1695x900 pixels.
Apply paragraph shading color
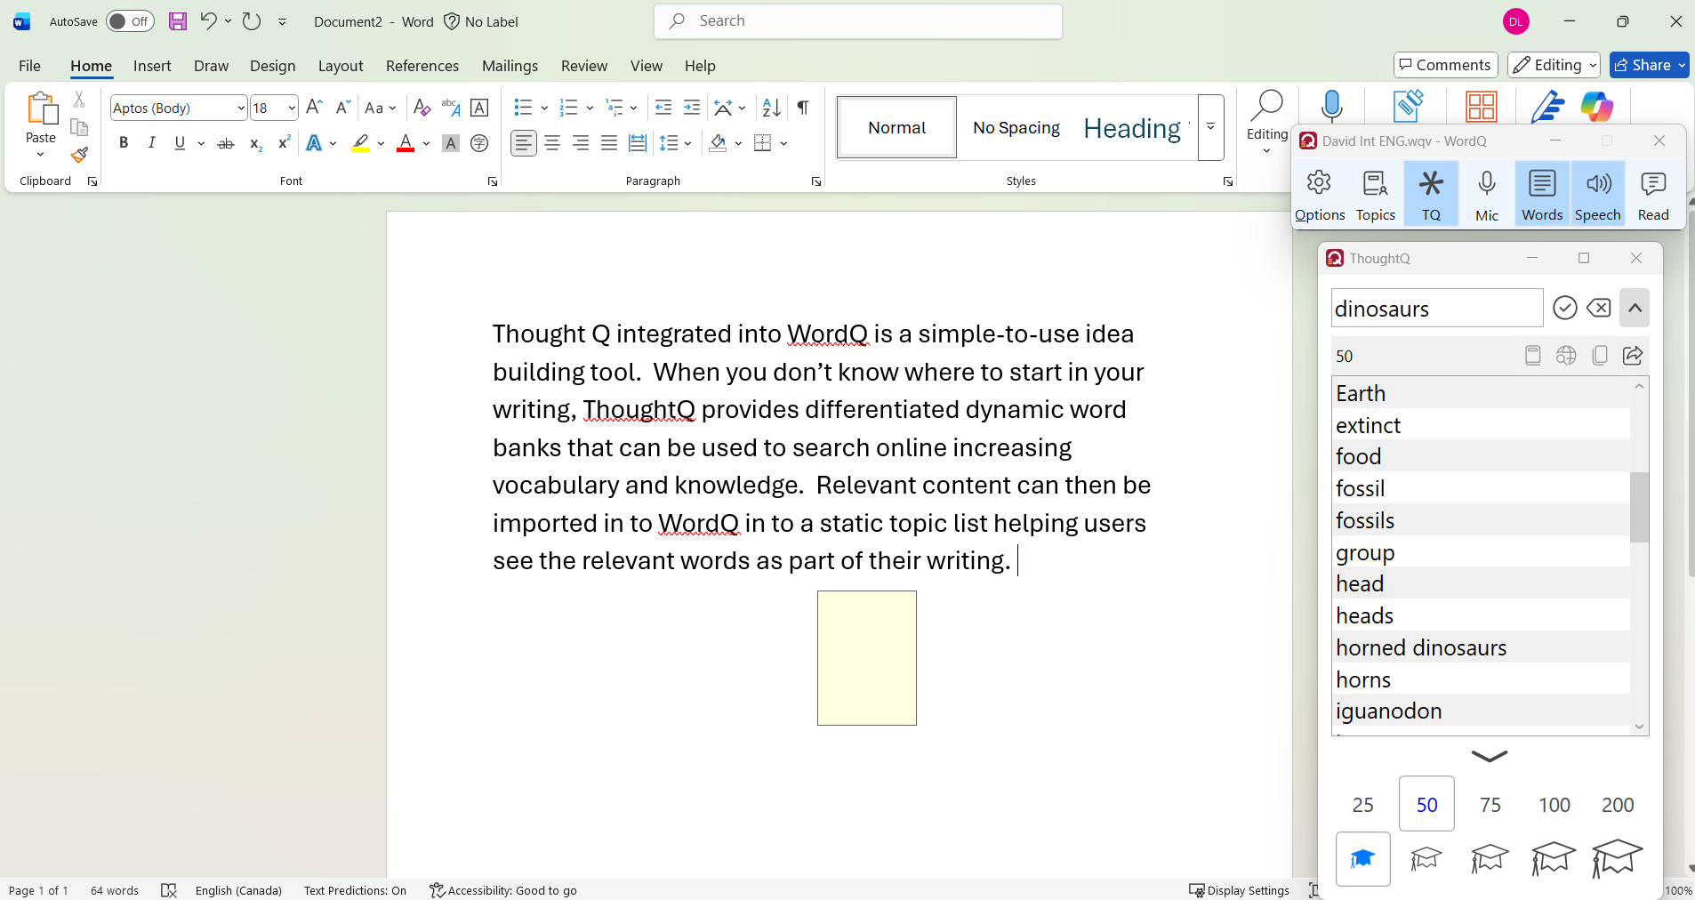click(719, 143)
